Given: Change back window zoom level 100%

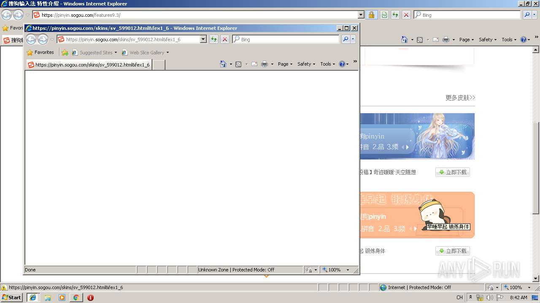Looking at the screenshot, I should tap(518, 287).
